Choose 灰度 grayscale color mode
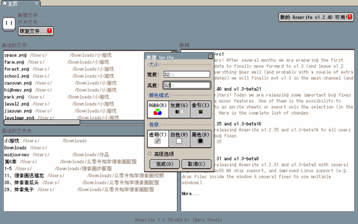358x224 pixels. 179,109
